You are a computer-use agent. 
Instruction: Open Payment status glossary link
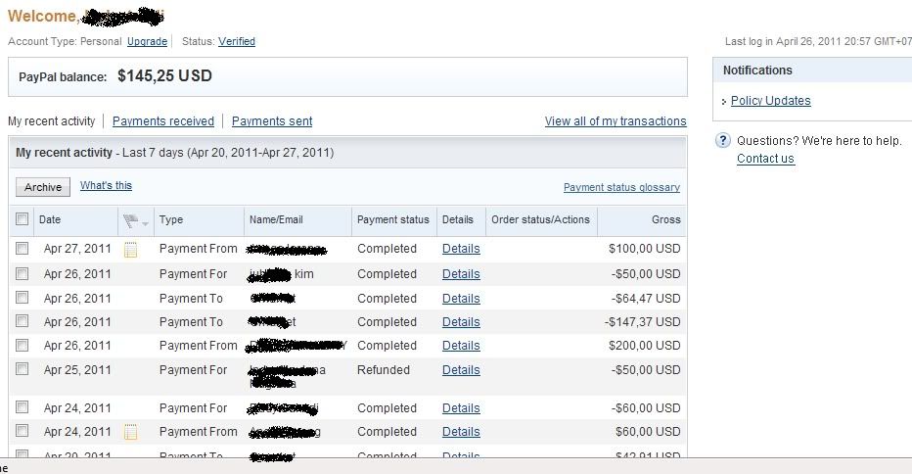point(621,187)
